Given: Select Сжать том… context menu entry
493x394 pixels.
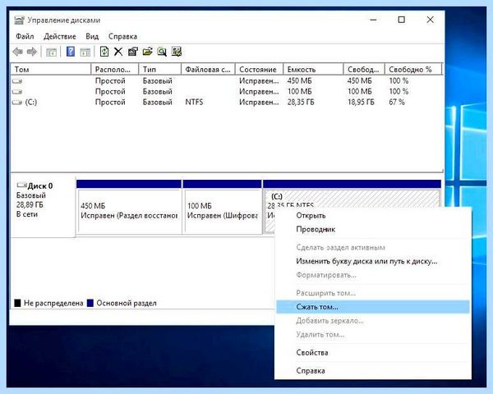Looking at the screenshot, I should pyautogui.click(x=373, y=307).
